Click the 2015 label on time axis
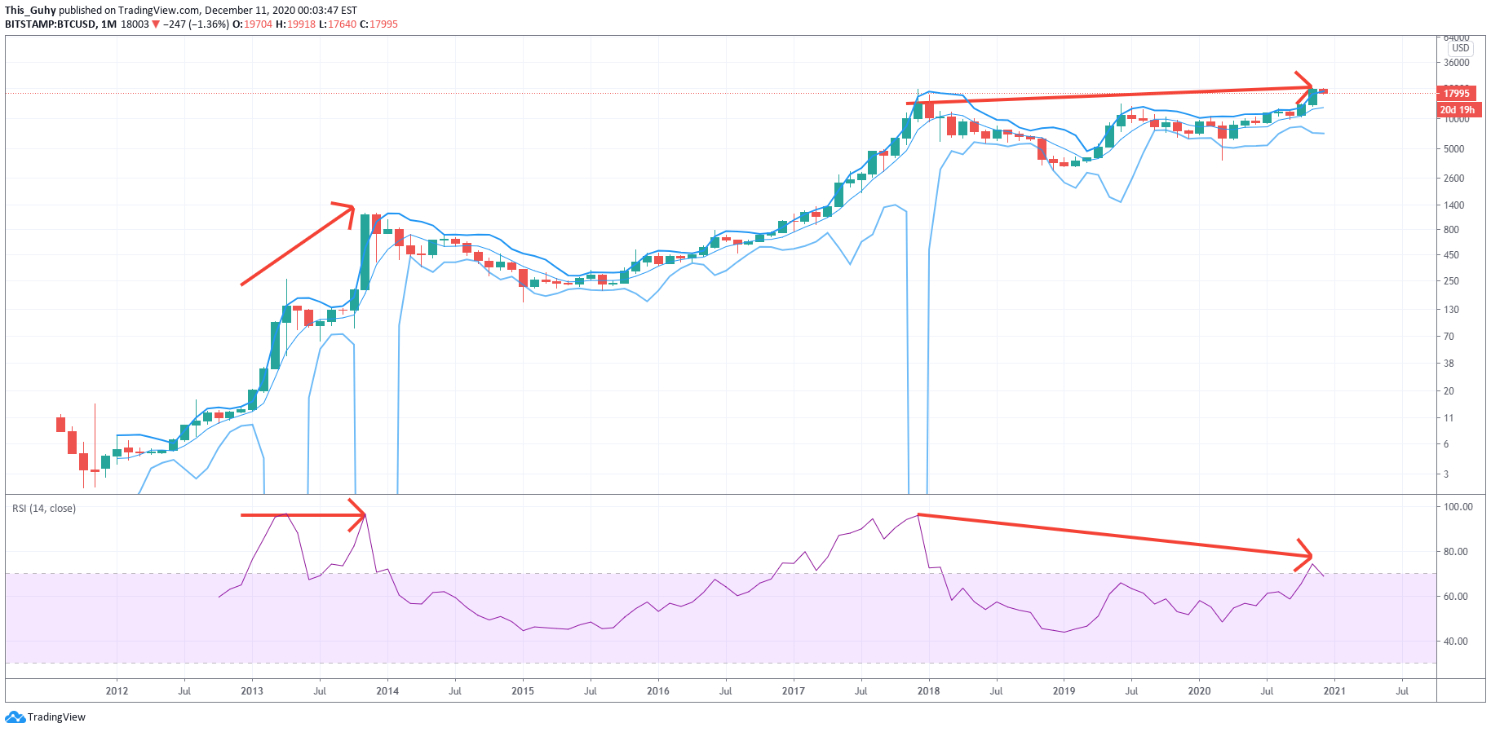 (x=523, y=691)
